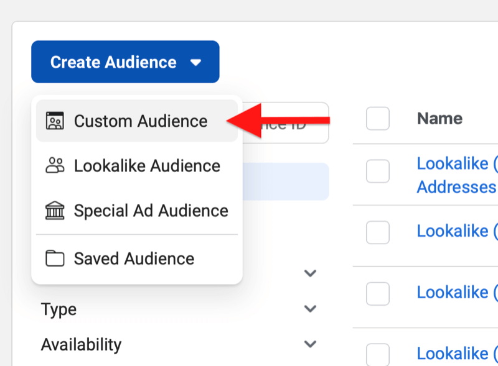
Task: Check the second Lookalike audience row checkbox
Action: pyautogui.click(x=377, y=231)
